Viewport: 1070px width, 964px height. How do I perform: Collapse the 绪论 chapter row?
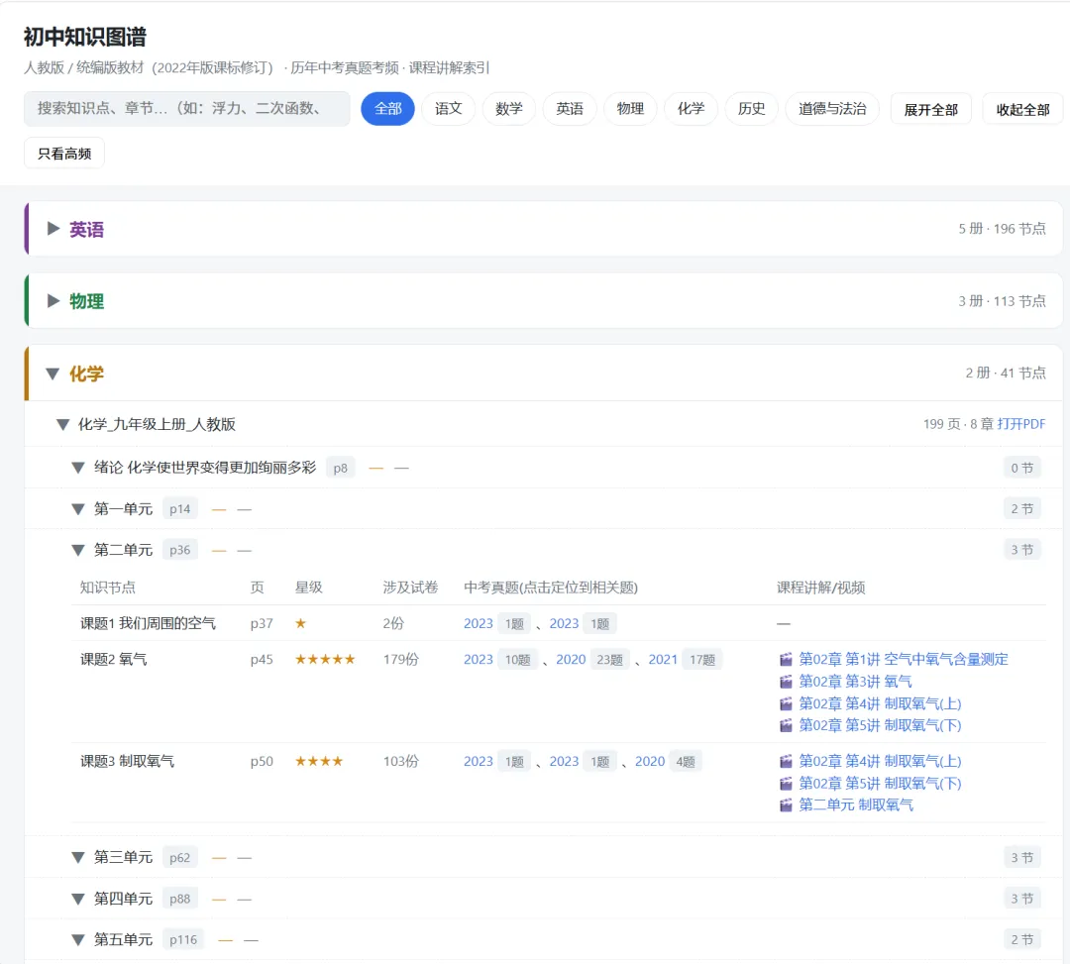click(78, 468)
